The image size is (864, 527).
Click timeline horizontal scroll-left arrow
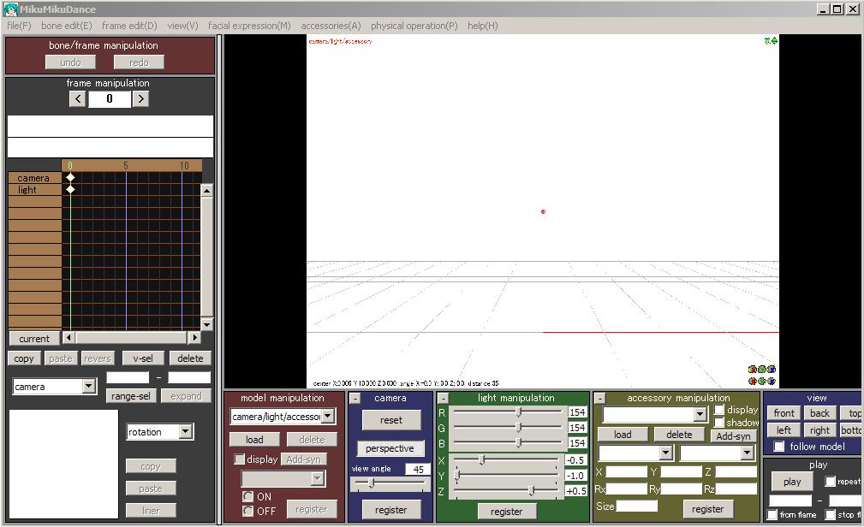[x=69, y=337]
